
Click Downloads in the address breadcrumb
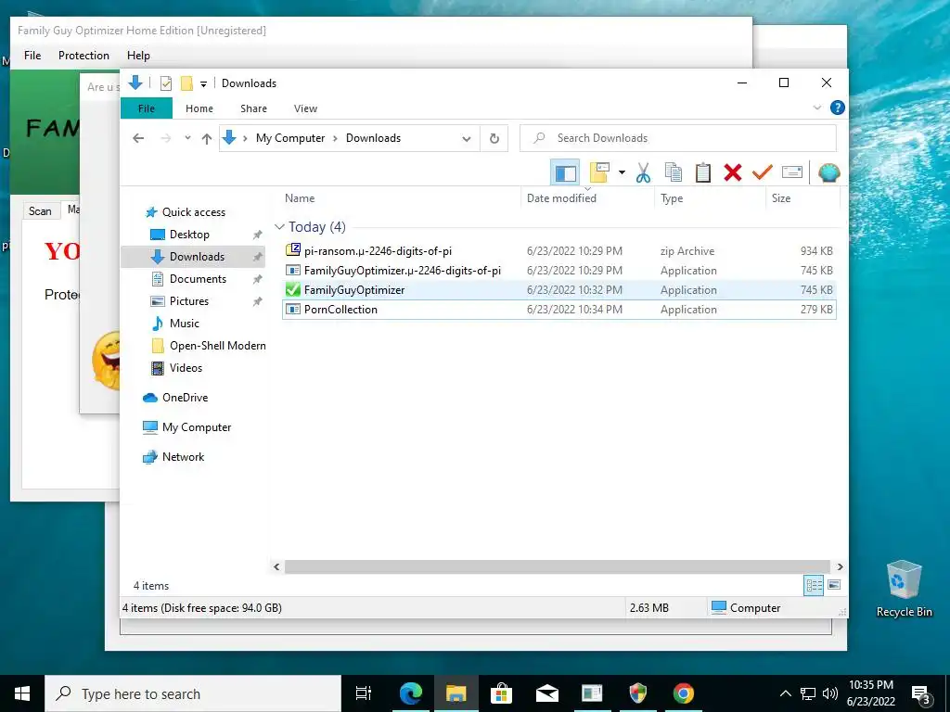373,138
